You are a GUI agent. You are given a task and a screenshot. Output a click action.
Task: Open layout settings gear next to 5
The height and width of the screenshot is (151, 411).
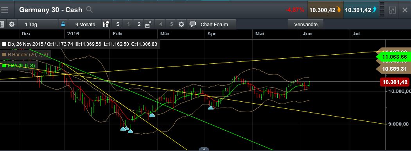[181, 24]
